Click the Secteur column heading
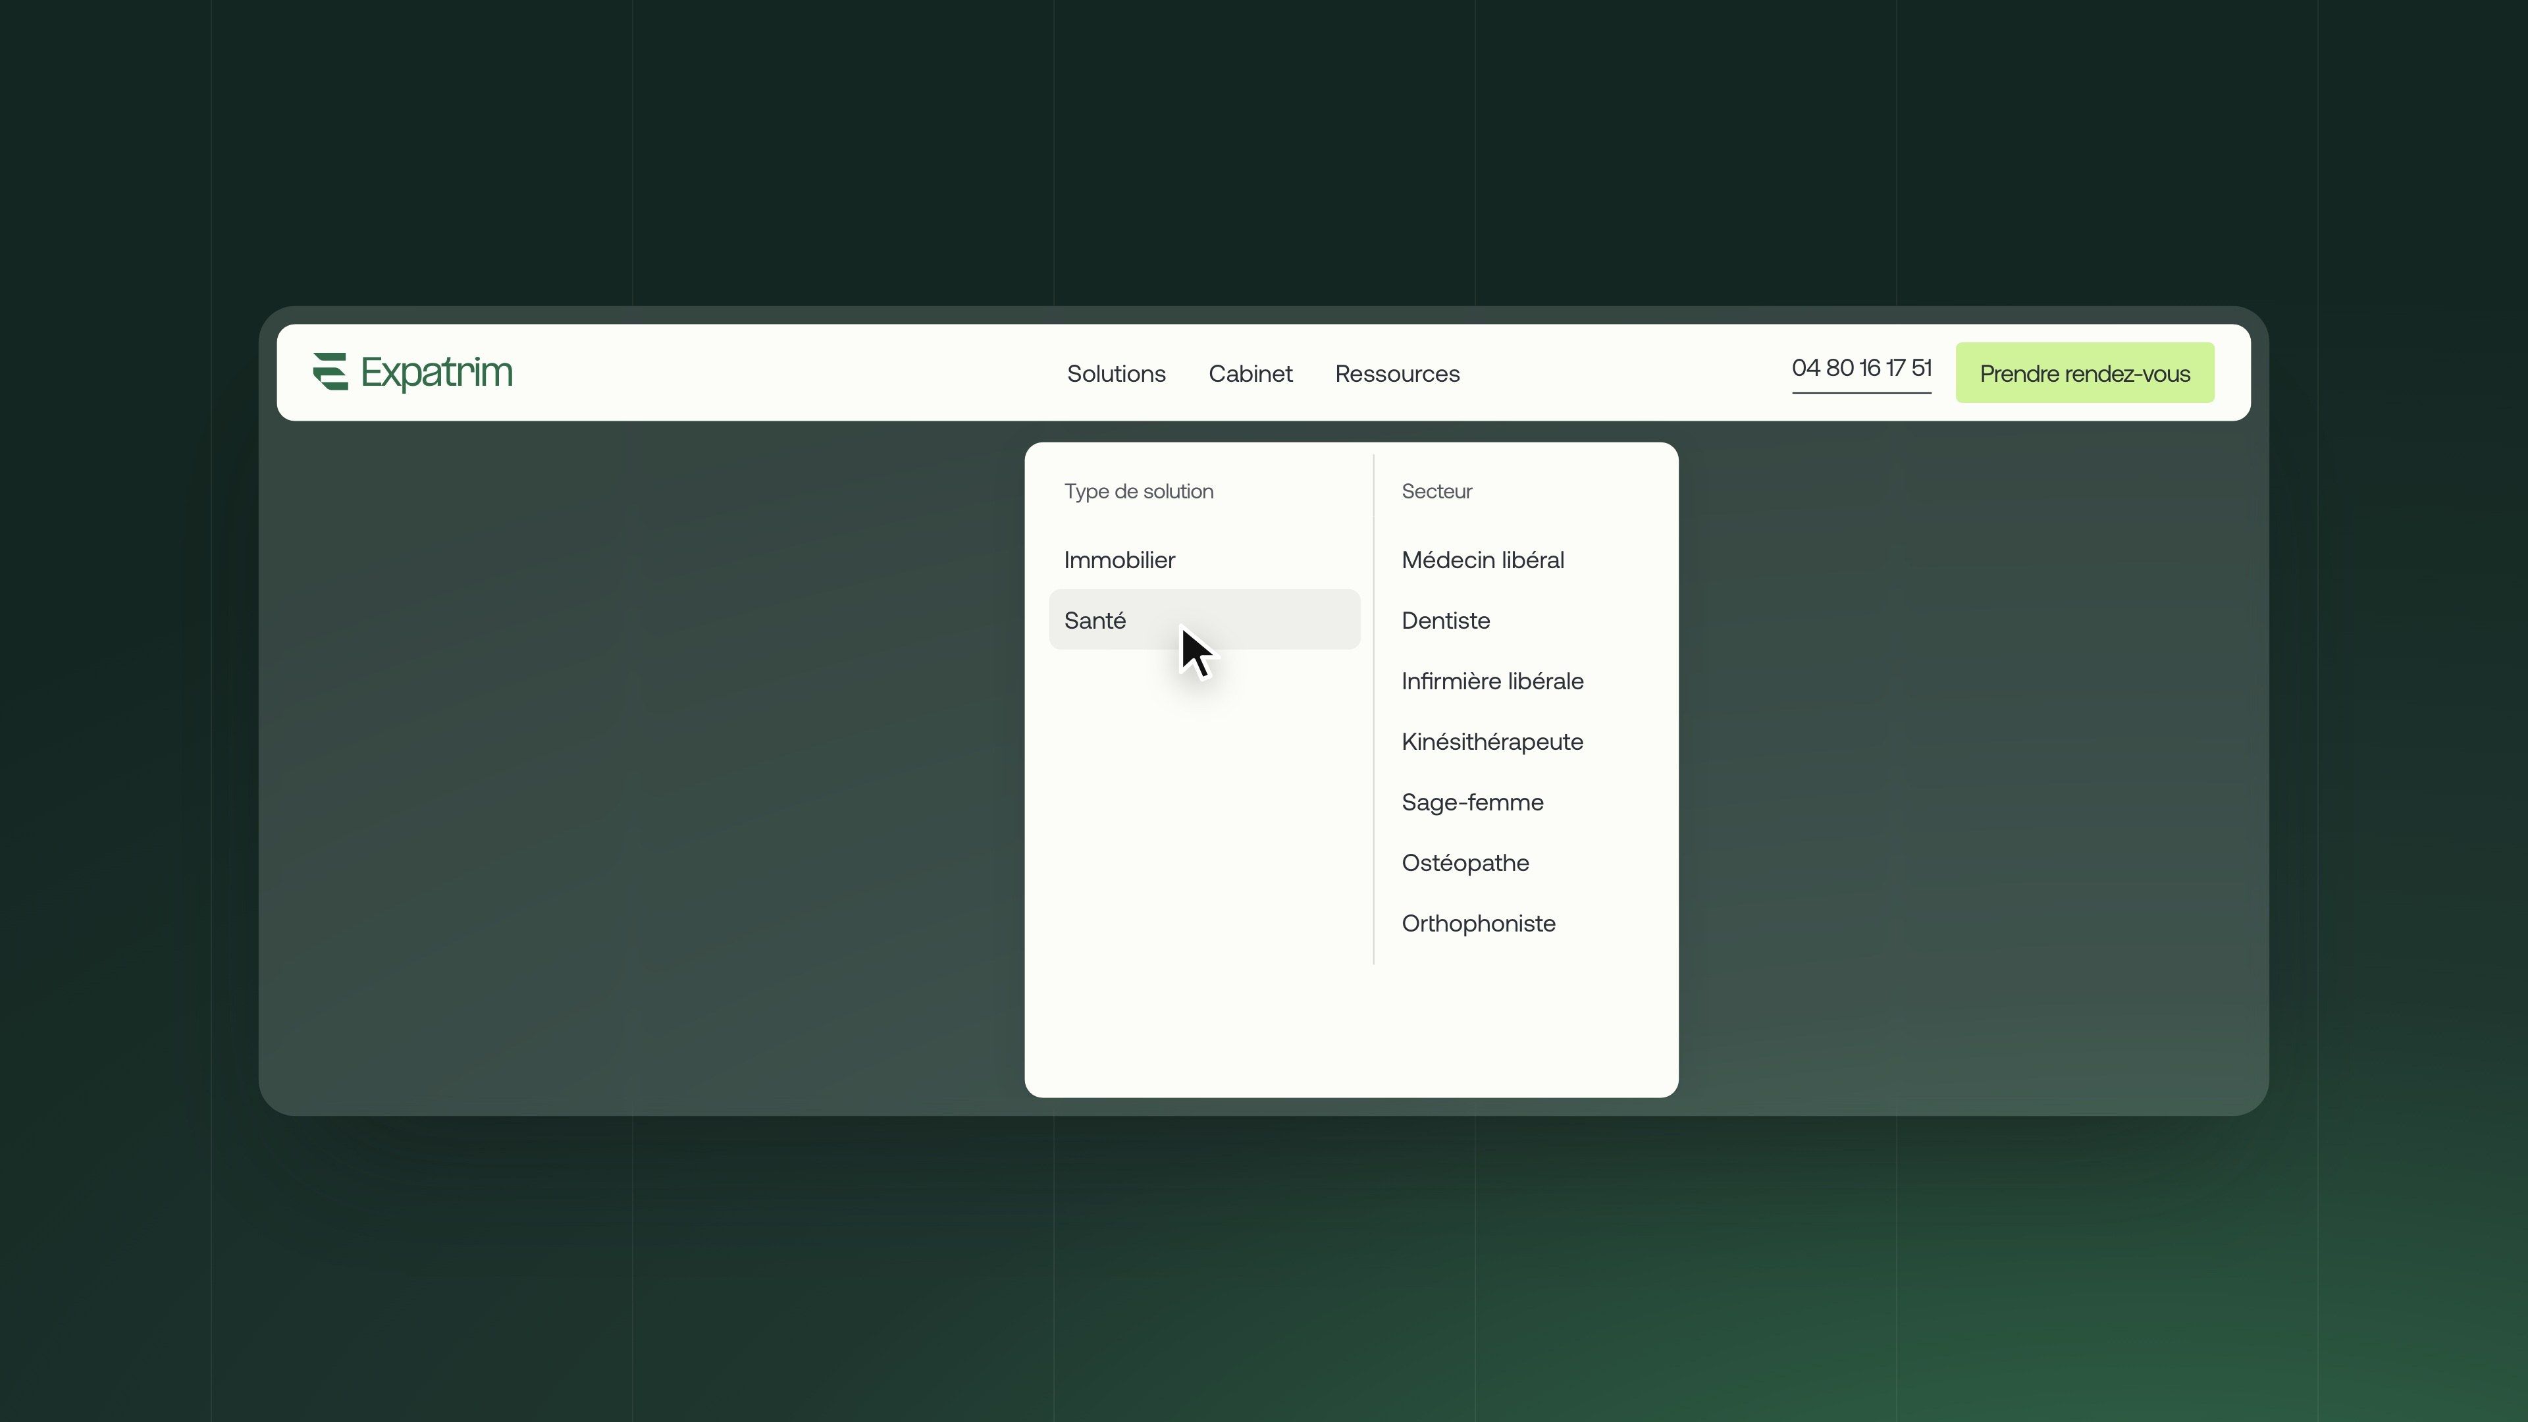This screenshot has height=1422, width=2528. coord(1436,492)
